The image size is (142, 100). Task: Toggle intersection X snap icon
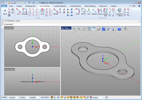pyautogui.click(x=77, y=97)
